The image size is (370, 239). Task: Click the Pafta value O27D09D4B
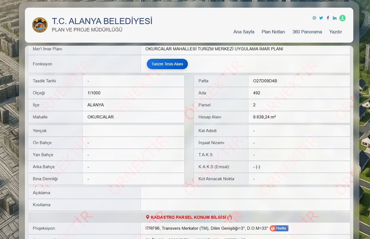[x=265, y=81]
